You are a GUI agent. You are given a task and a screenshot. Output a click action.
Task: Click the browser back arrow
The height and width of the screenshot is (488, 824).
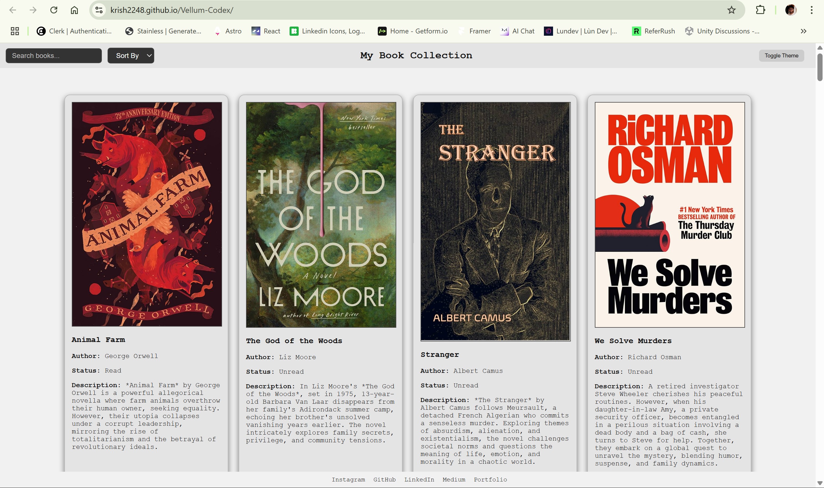13,10
